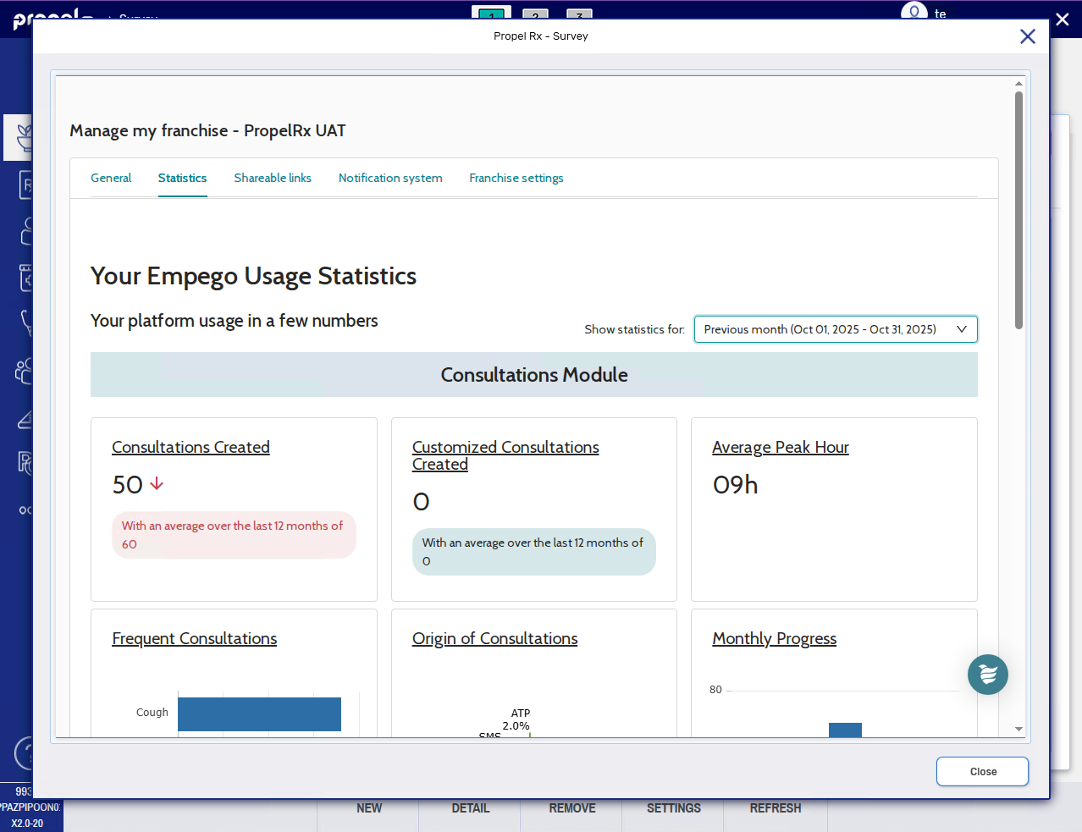Select the Franchise settings tab
Screen dimensions: 1082x832
point(516,178)
